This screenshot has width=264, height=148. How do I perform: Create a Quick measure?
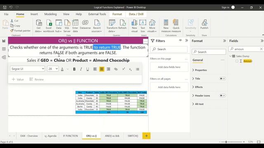click(x=176, y=25)
